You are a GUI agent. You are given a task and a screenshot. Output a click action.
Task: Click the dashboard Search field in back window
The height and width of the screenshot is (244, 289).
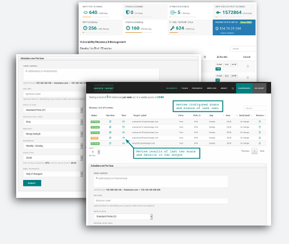coord(243,48)
